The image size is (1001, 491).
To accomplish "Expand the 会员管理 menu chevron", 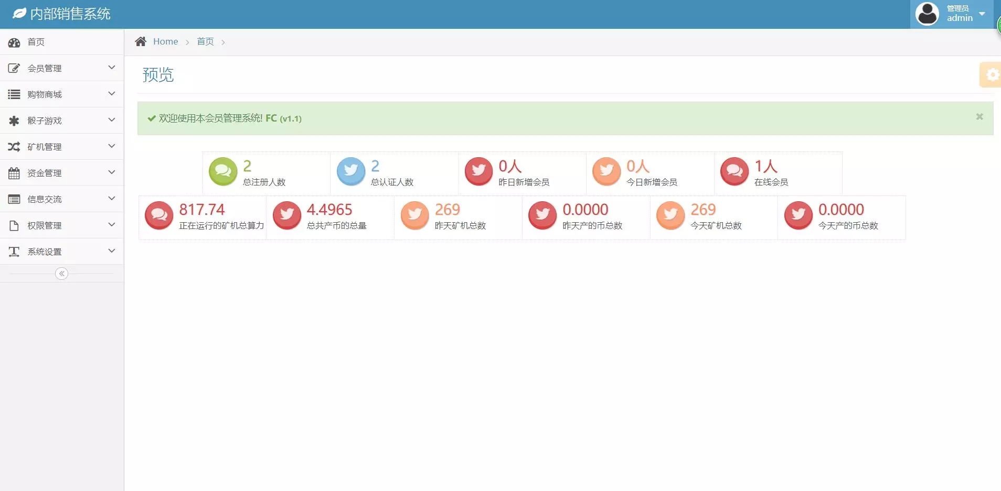I will 111,68.
